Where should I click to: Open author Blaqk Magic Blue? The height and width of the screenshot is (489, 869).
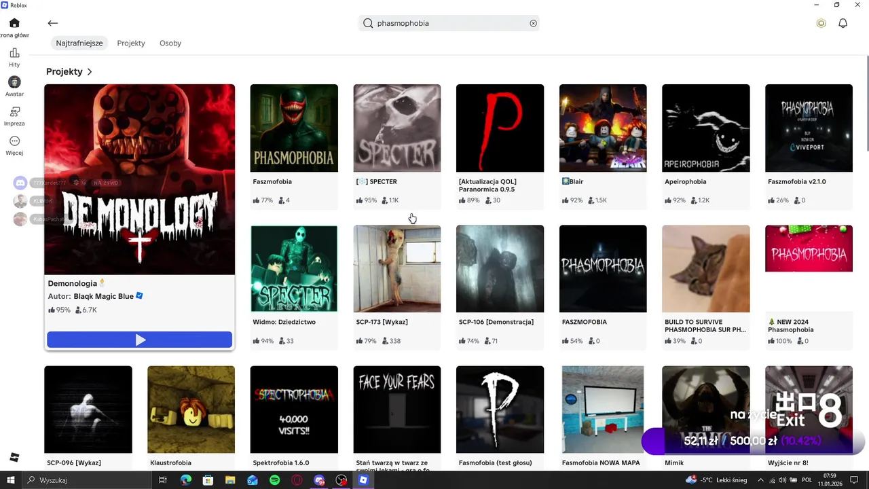(x=104, y=296)
